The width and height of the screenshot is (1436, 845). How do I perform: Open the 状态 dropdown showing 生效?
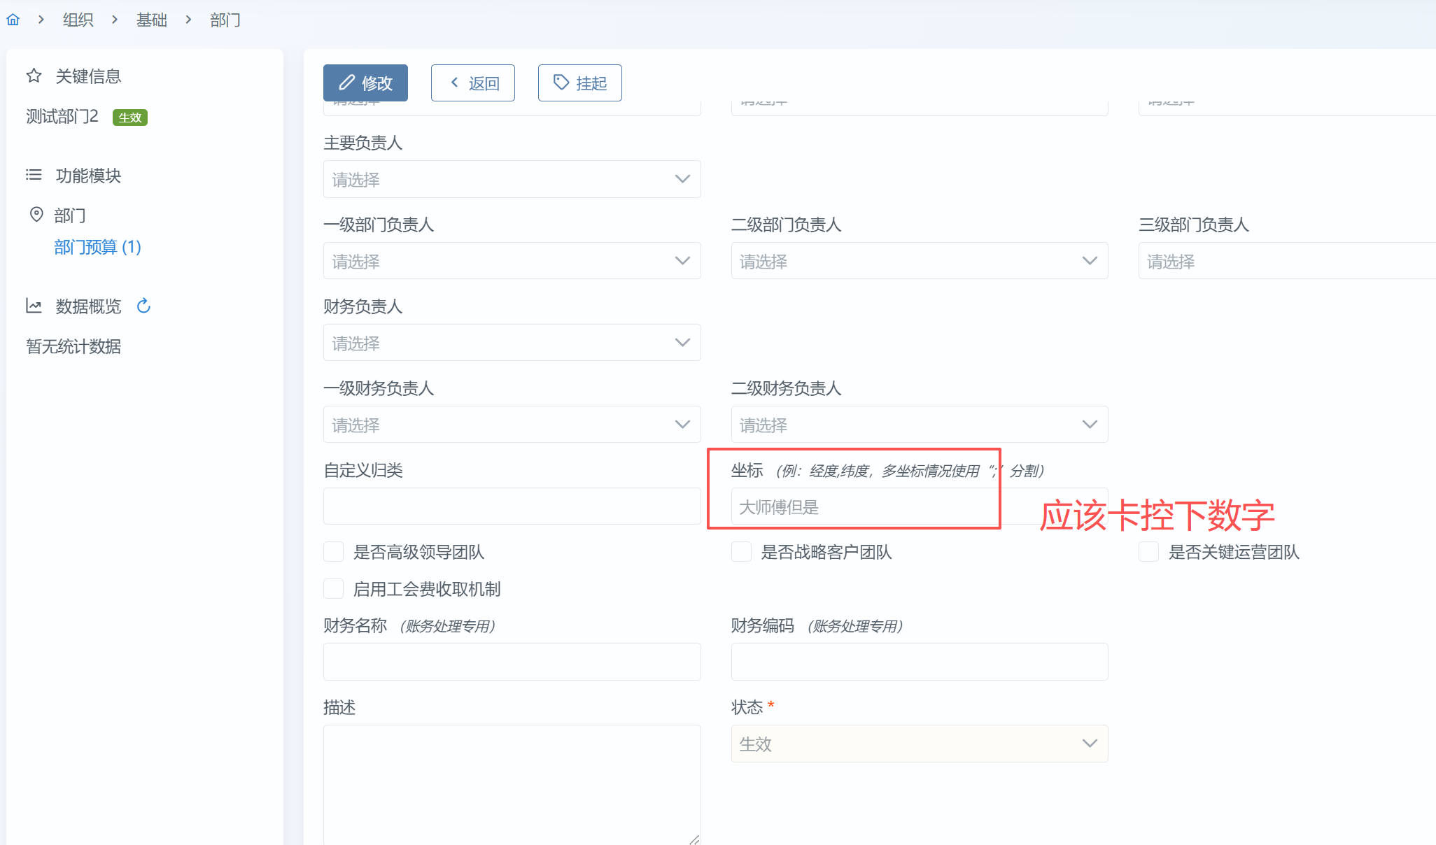point(919,744)
